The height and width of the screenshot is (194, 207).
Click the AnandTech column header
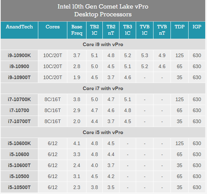(x=19, y=30)
